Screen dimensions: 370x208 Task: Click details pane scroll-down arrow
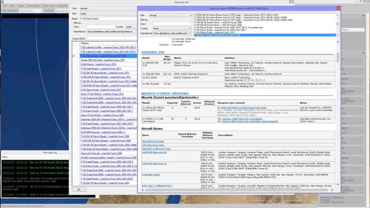pos(338,184)
